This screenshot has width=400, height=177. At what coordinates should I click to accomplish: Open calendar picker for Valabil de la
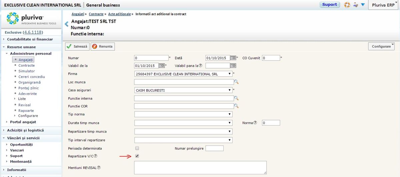[x=162, y=66]
